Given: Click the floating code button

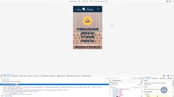Looking at the screenshot, I should (164, 90).
